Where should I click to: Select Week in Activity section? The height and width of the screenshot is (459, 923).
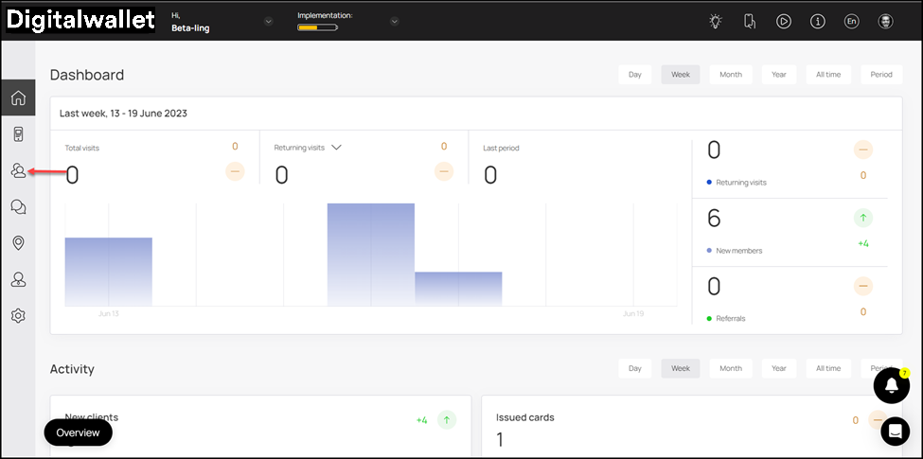[680, 368]
